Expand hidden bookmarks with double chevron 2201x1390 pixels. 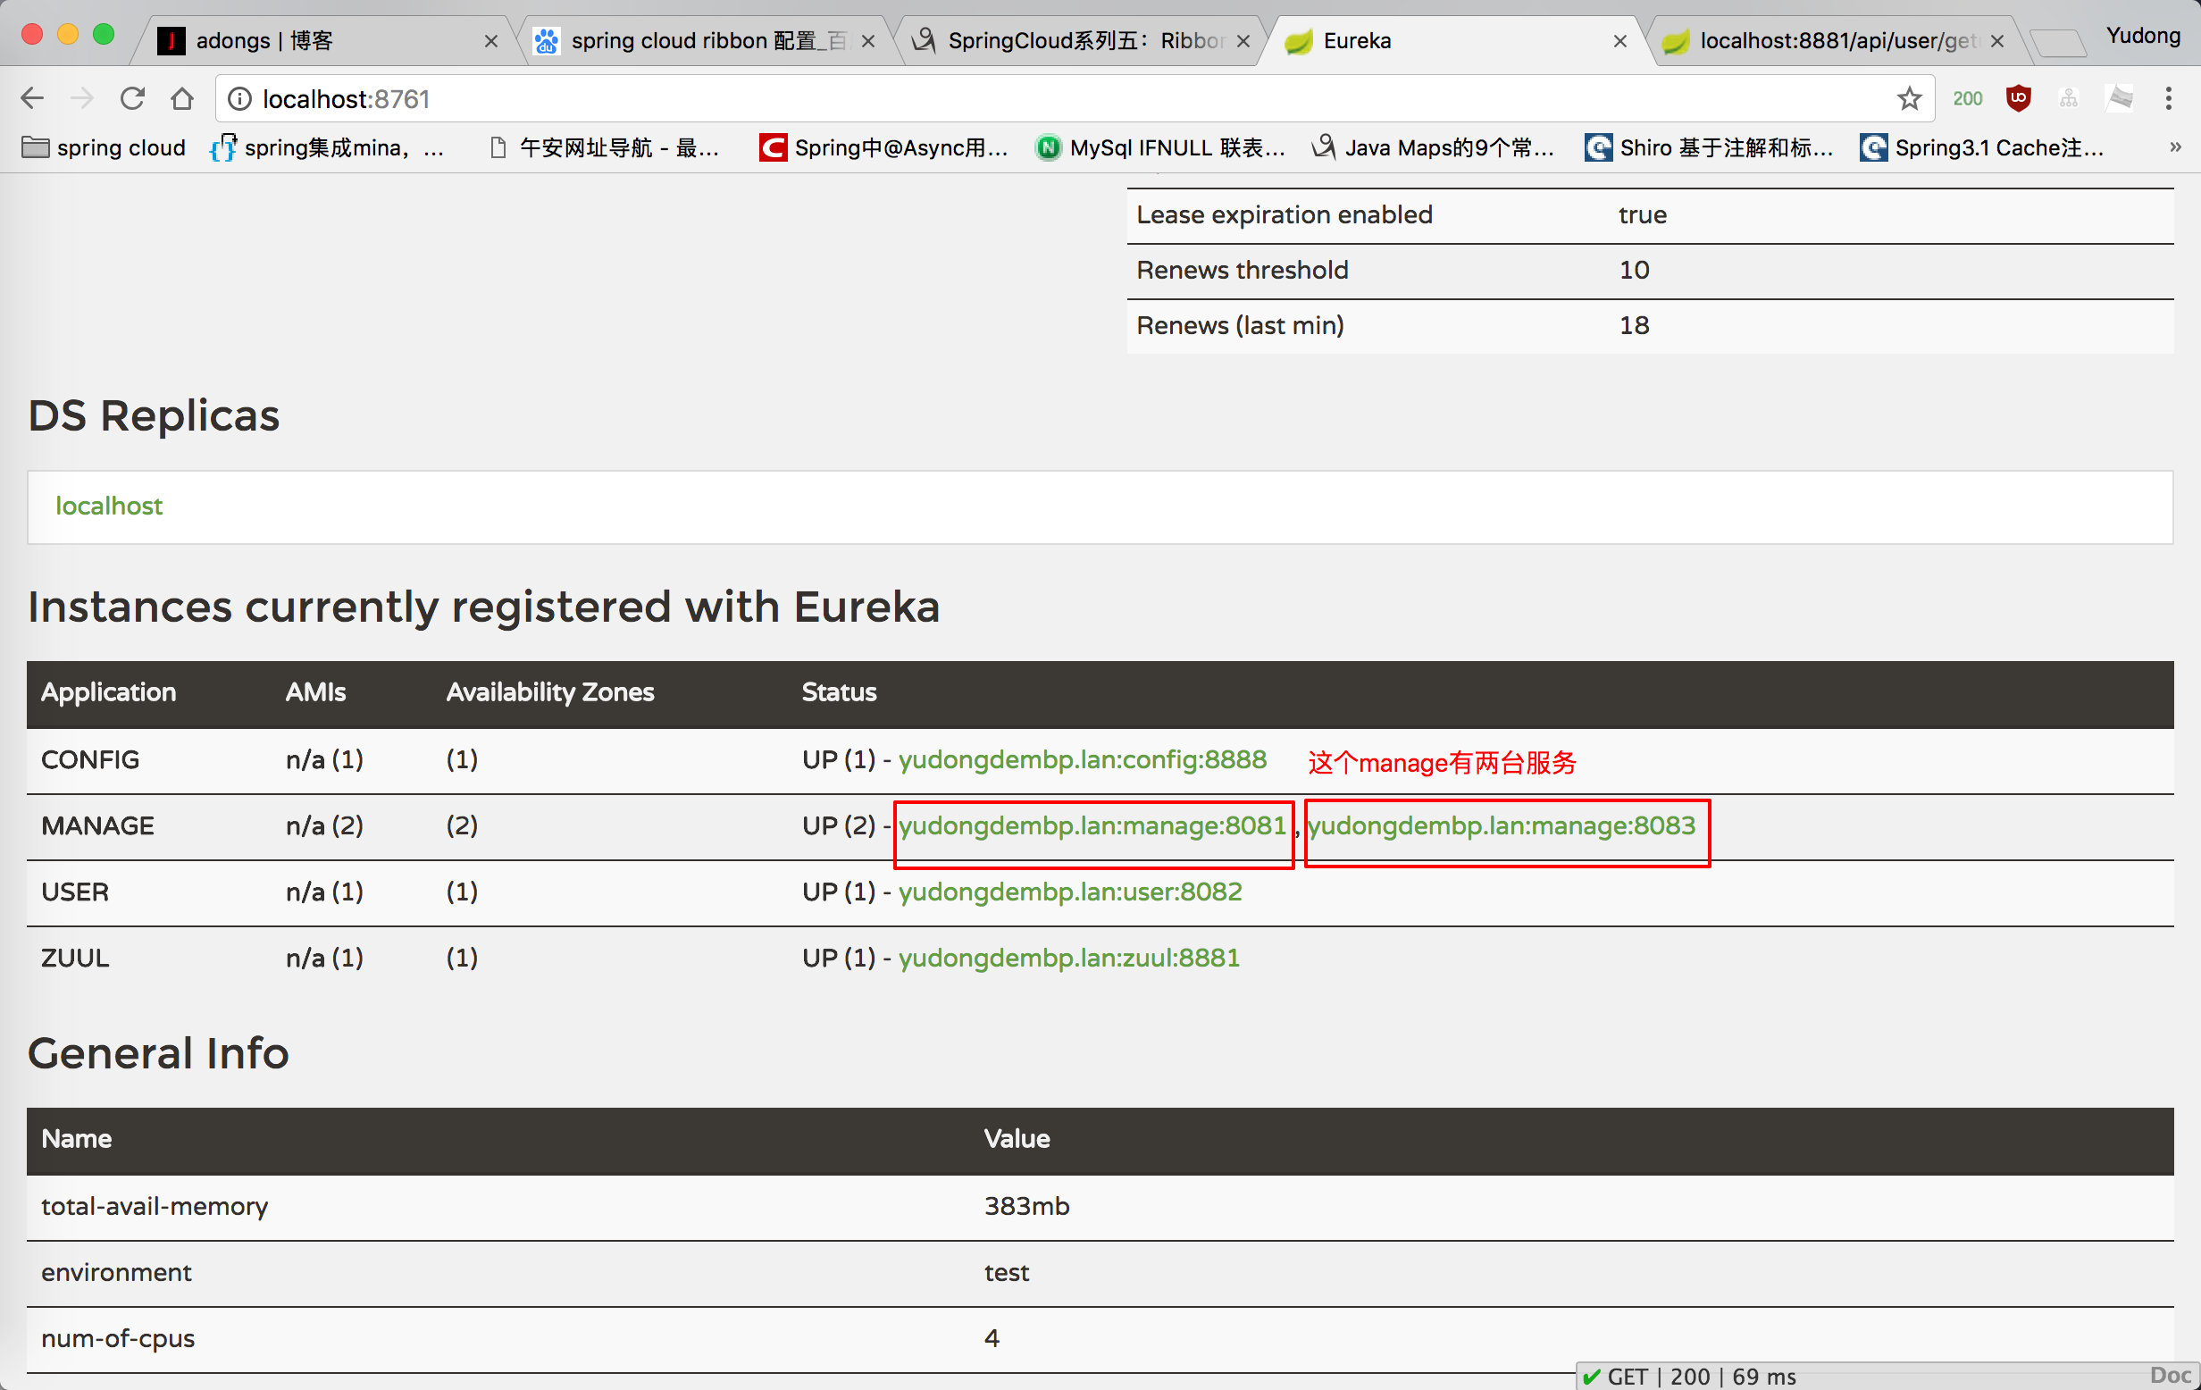click(x=2175, y=147)
